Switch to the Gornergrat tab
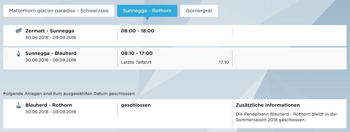The image size is (350, 132). (x=199, y=11)
